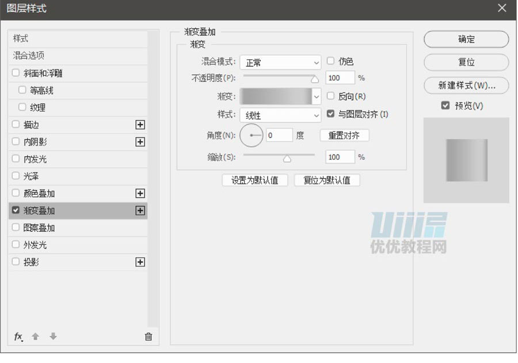Click the 复位为默认值 button
518x363 pixels.
[x=327, y=180]
